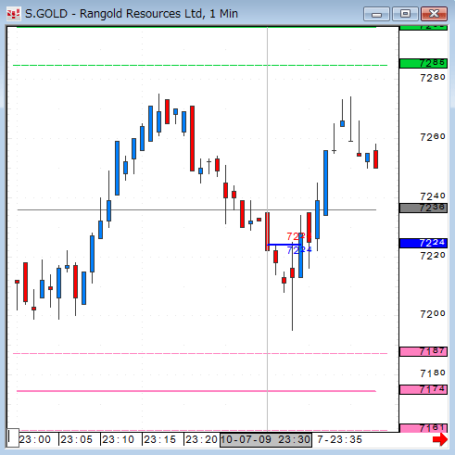Click the small white box left of 23:00
455x455 pixels.
[13, 437]
